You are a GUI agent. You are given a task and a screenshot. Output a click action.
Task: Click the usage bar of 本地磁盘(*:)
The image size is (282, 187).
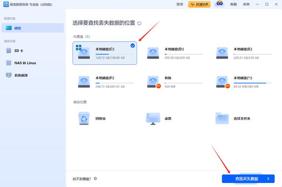[253, 83]
